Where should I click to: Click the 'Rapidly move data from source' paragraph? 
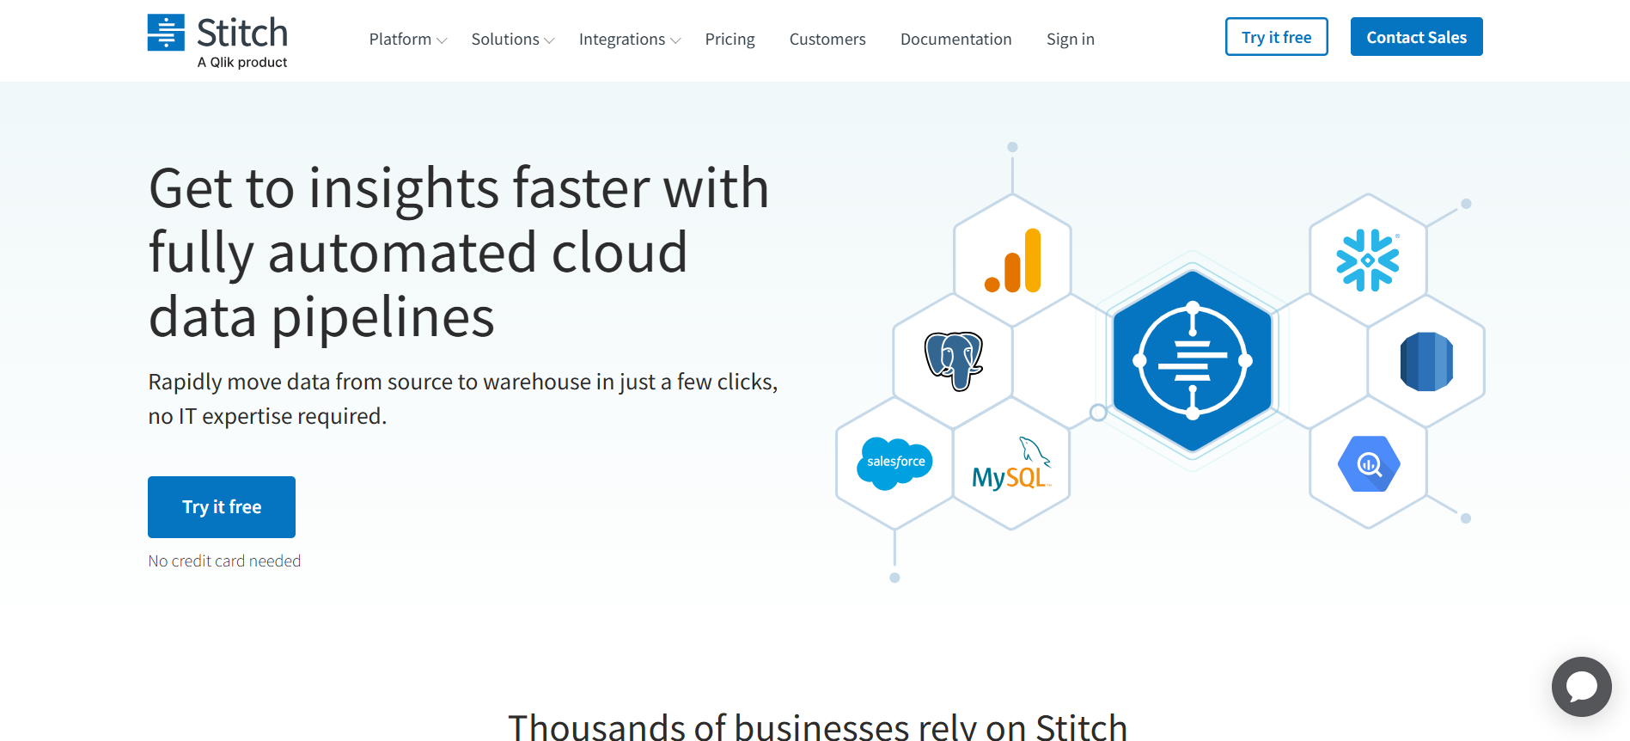coord(463,399)
